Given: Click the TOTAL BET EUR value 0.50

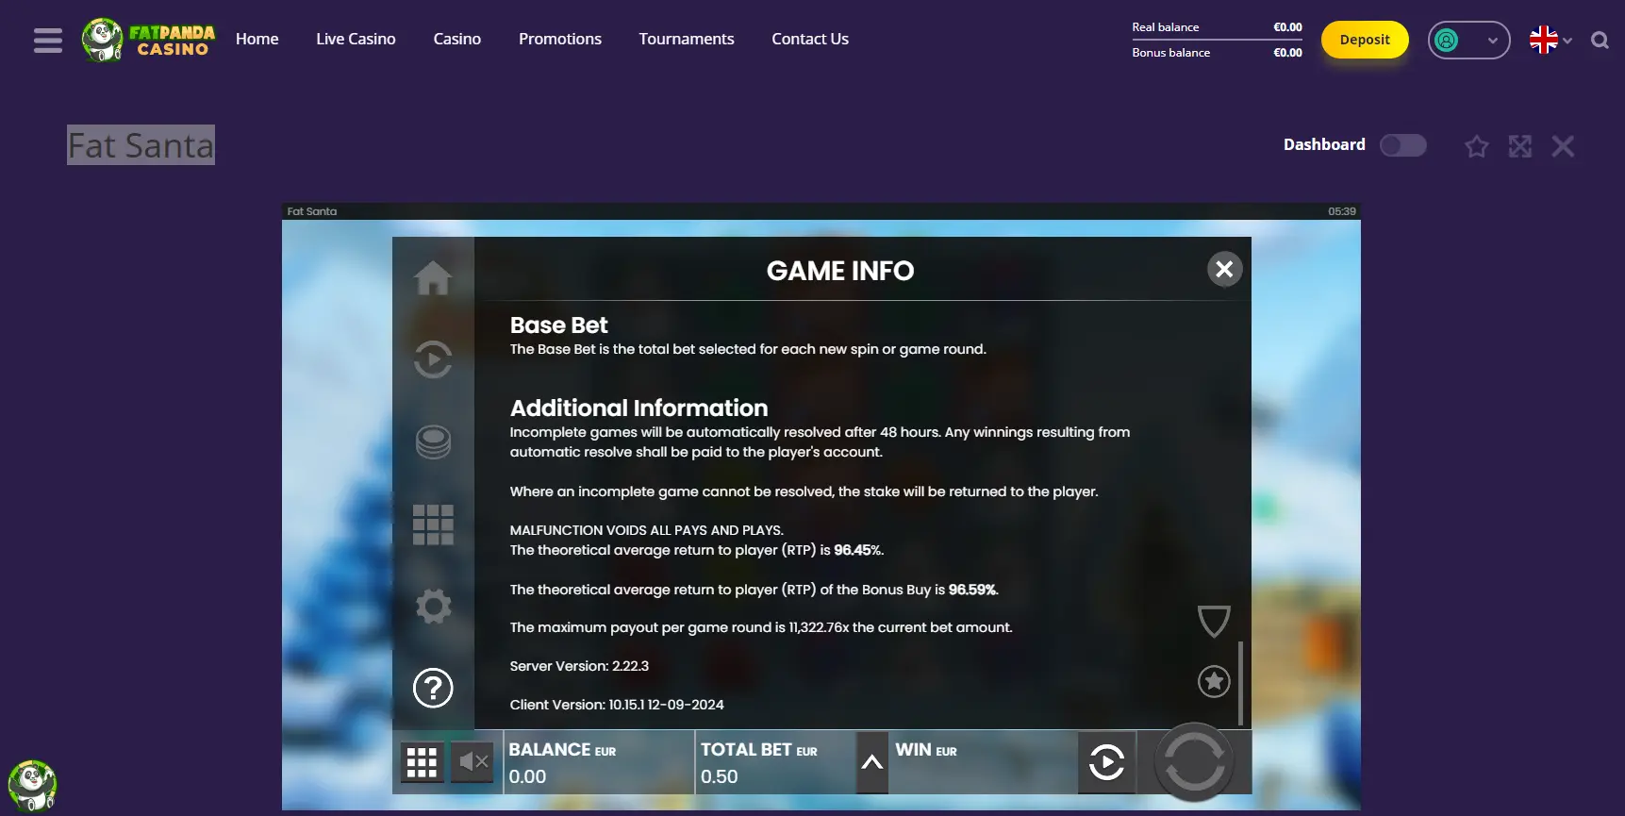Looking at the screenshot, I should 719,776.
